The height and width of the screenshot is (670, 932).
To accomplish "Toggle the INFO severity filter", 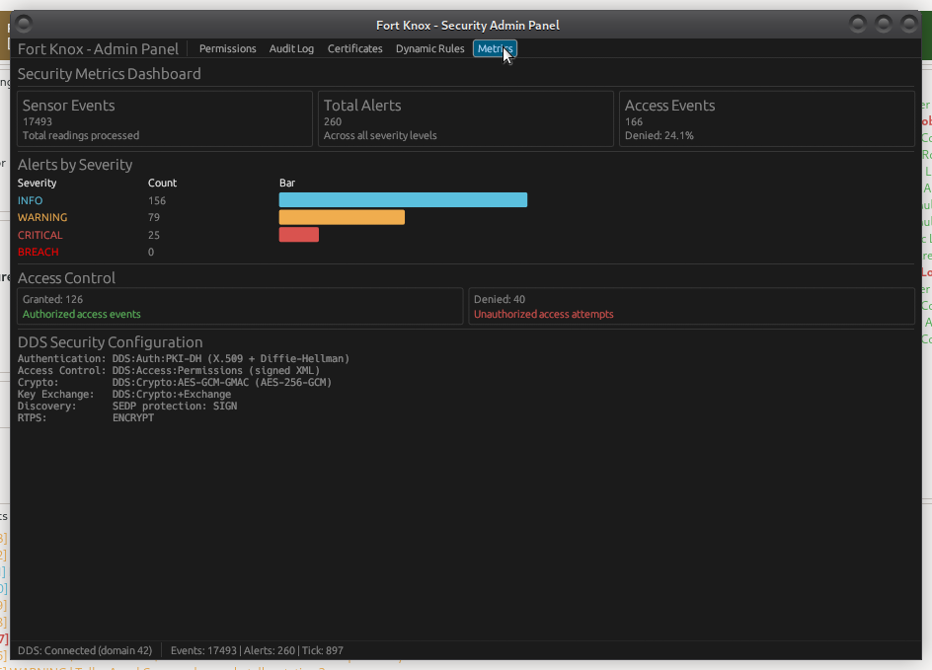I will [30, 199].
